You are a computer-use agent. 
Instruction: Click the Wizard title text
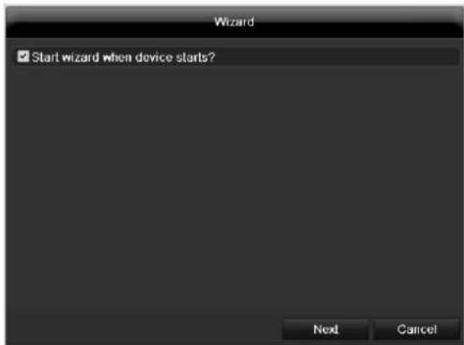234,22
